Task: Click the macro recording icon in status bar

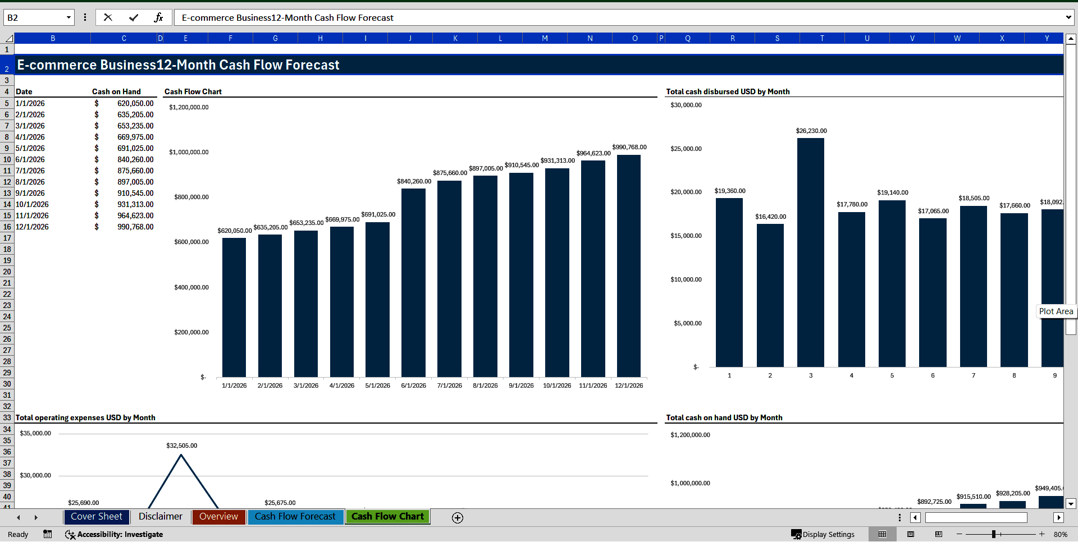Action: click(48, 534)
